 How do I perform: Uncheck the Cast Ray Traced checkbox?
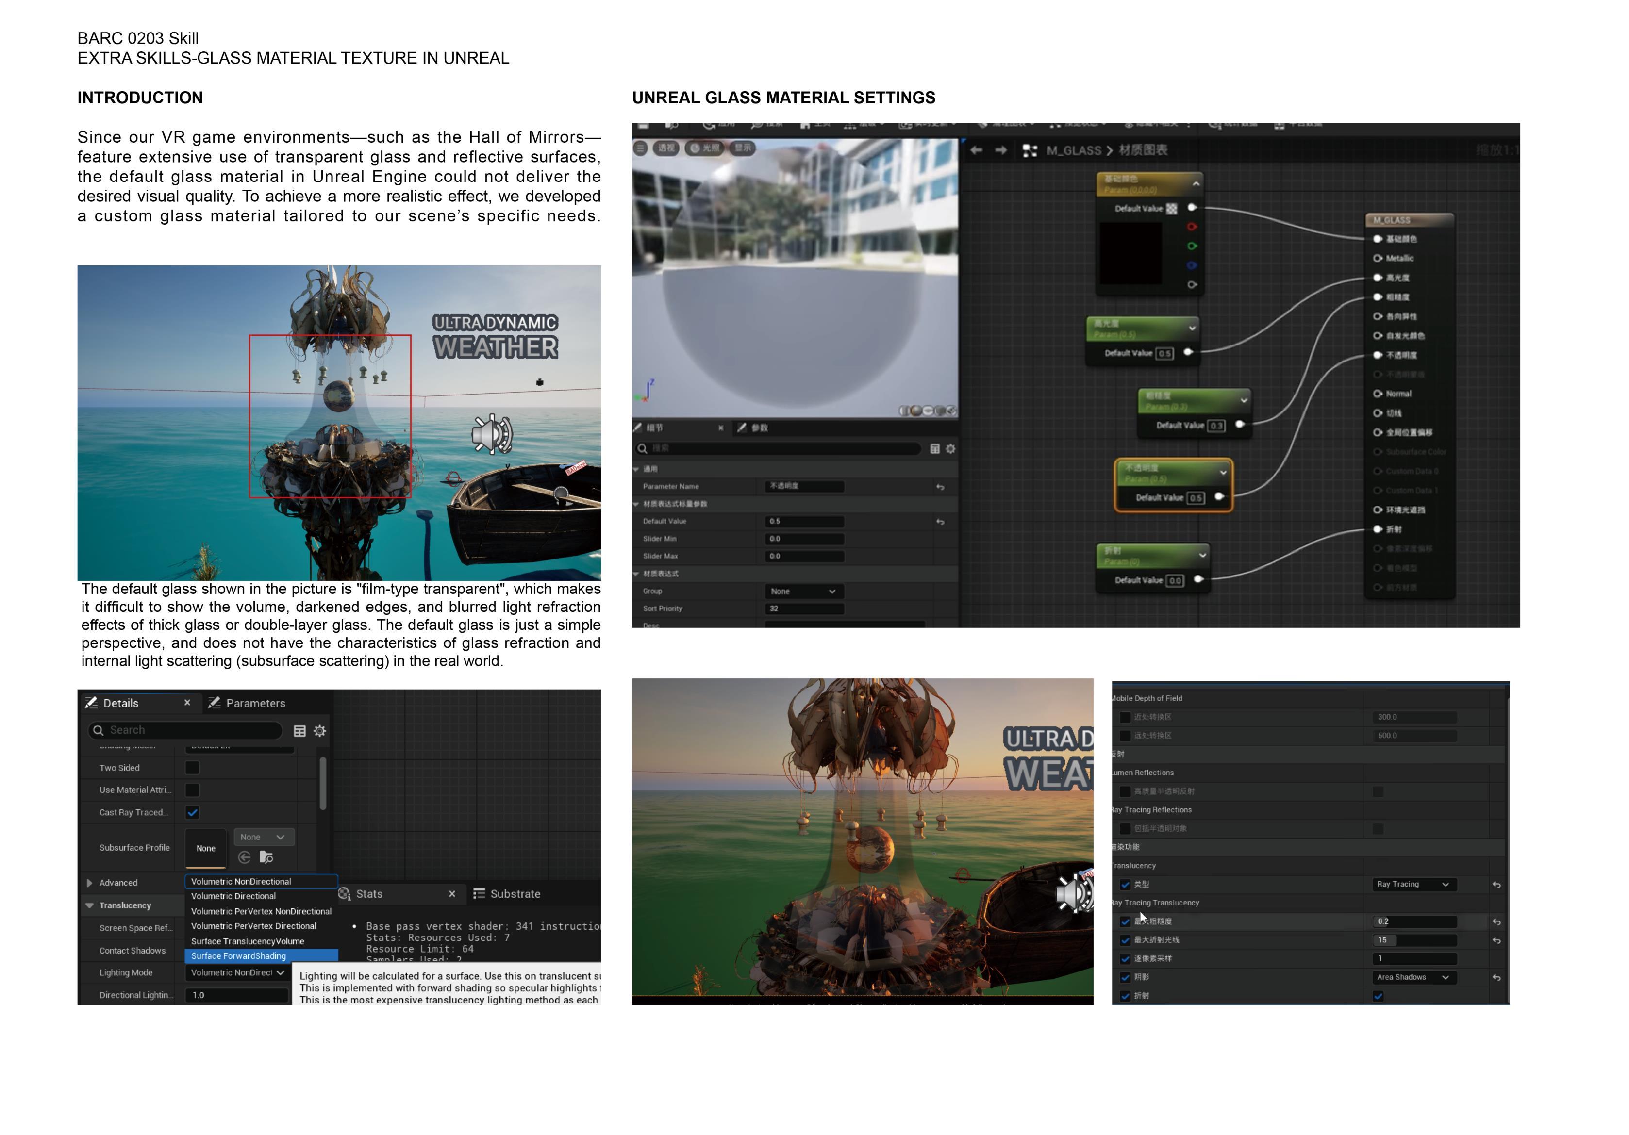192,812
